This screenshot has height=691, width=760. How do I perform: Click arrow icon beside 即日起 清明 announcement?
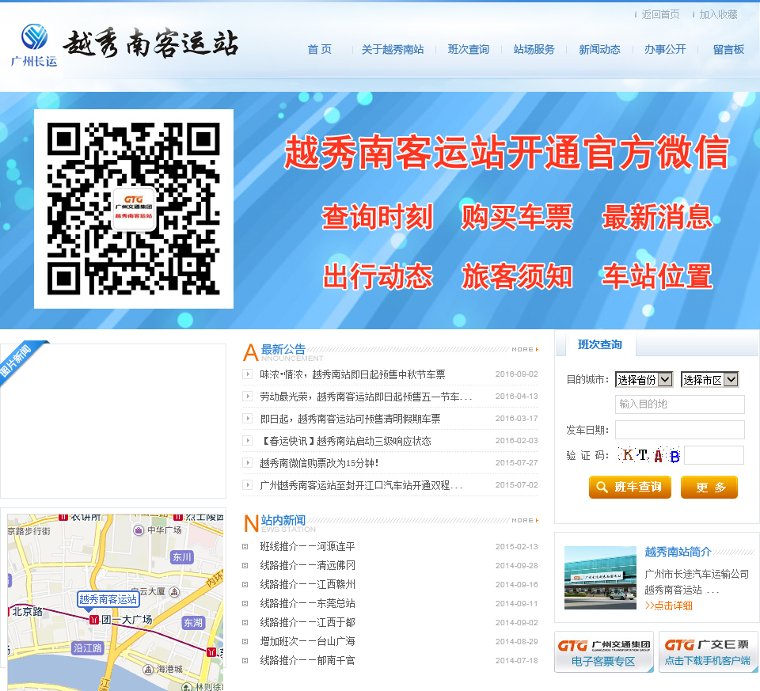pyautogui.click(x=248, y=418)
